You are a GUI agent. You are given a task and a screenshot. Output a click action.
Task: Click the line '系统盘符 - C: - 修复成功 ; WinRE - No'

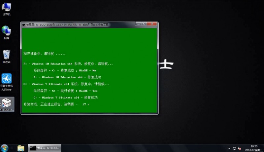(x=65, y=70)
